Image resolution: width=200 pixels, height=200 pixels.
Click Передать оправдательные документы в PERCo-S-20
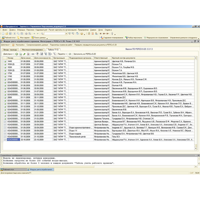tap(95, 45)
